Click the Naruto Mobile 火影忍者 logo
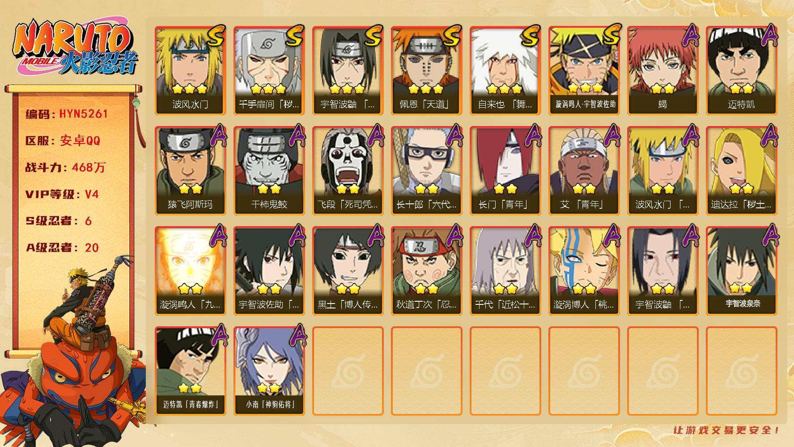This screenshot has height=447, width=794. point(75,48)
